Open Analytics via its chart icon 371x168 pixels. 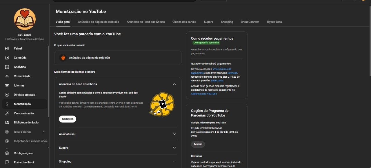[7, 67]
